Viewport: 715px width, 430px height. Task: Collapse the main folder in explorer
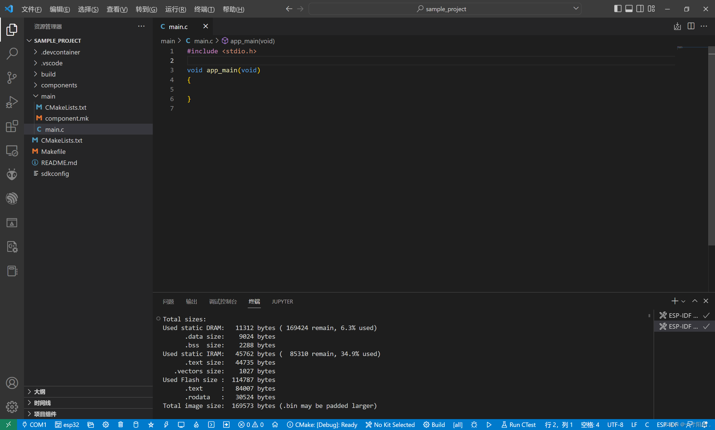click(48, 96)
